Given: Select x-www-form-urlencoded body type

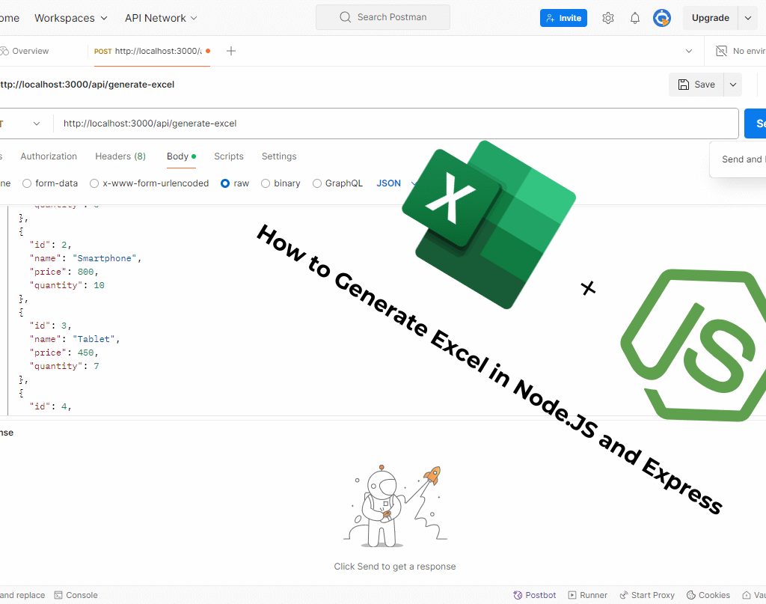Looking at the screenshot, I should click(94, 183).
